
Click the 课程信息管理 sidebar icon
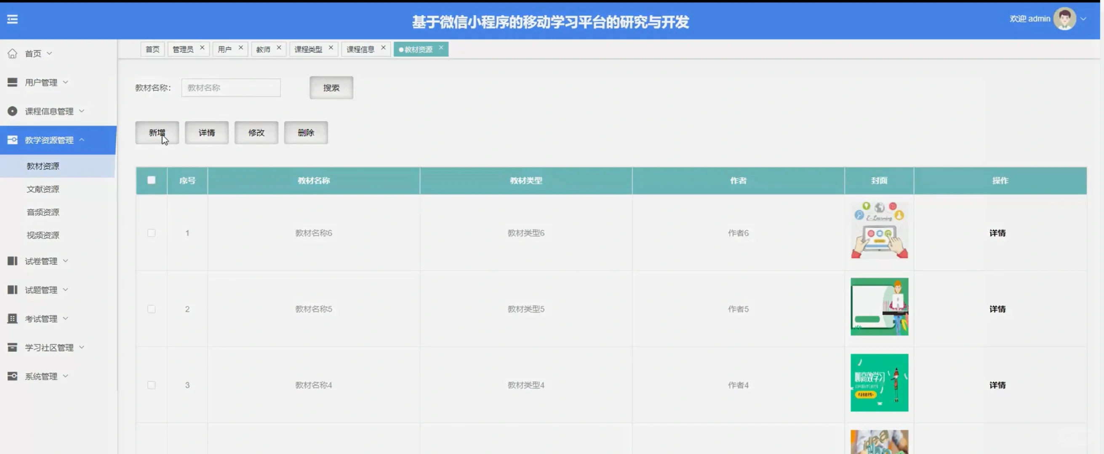coord(12,111)
